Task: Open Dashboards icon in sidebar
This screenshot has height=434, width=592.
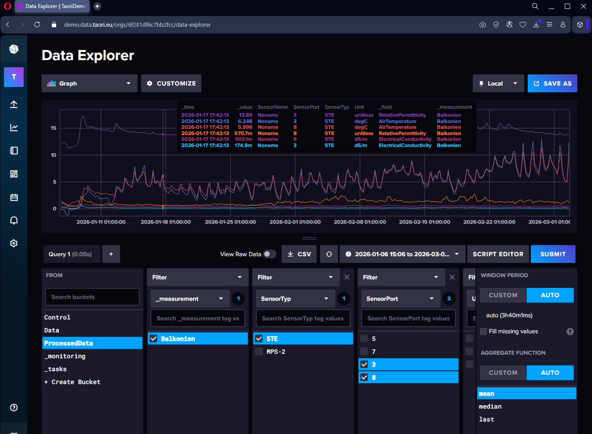Action: tap(14, 174)
